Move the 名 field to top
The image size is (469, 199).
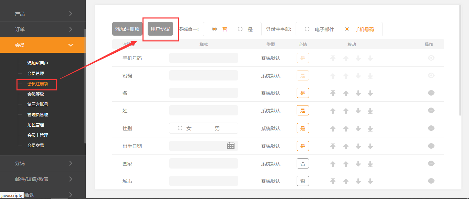[332, 93]
